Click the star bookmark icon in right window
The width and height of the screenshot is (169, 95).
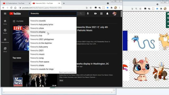tap(140, 9)
